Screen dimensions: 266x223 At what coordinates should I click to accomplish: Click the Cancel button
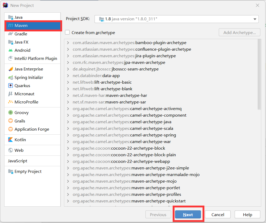218,215
